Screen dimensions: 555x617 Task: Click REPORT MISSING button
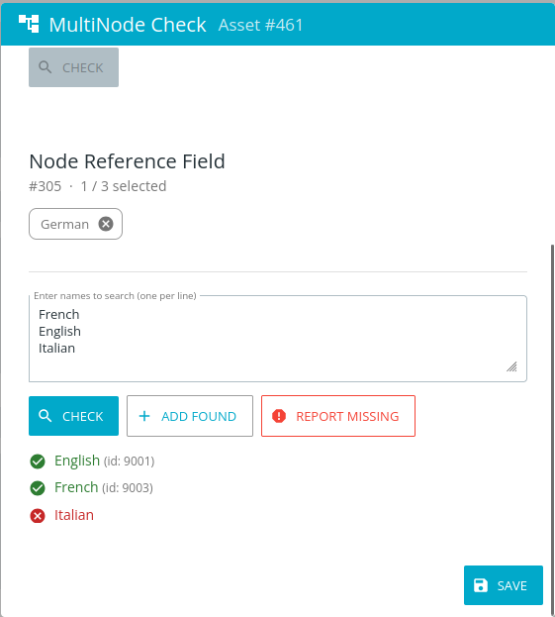point(338,416)
